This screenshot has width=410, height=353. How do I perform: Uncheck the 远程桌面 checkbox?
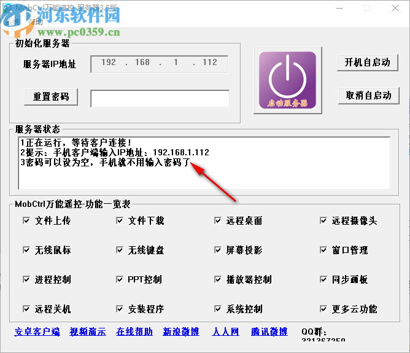(218, 220)
